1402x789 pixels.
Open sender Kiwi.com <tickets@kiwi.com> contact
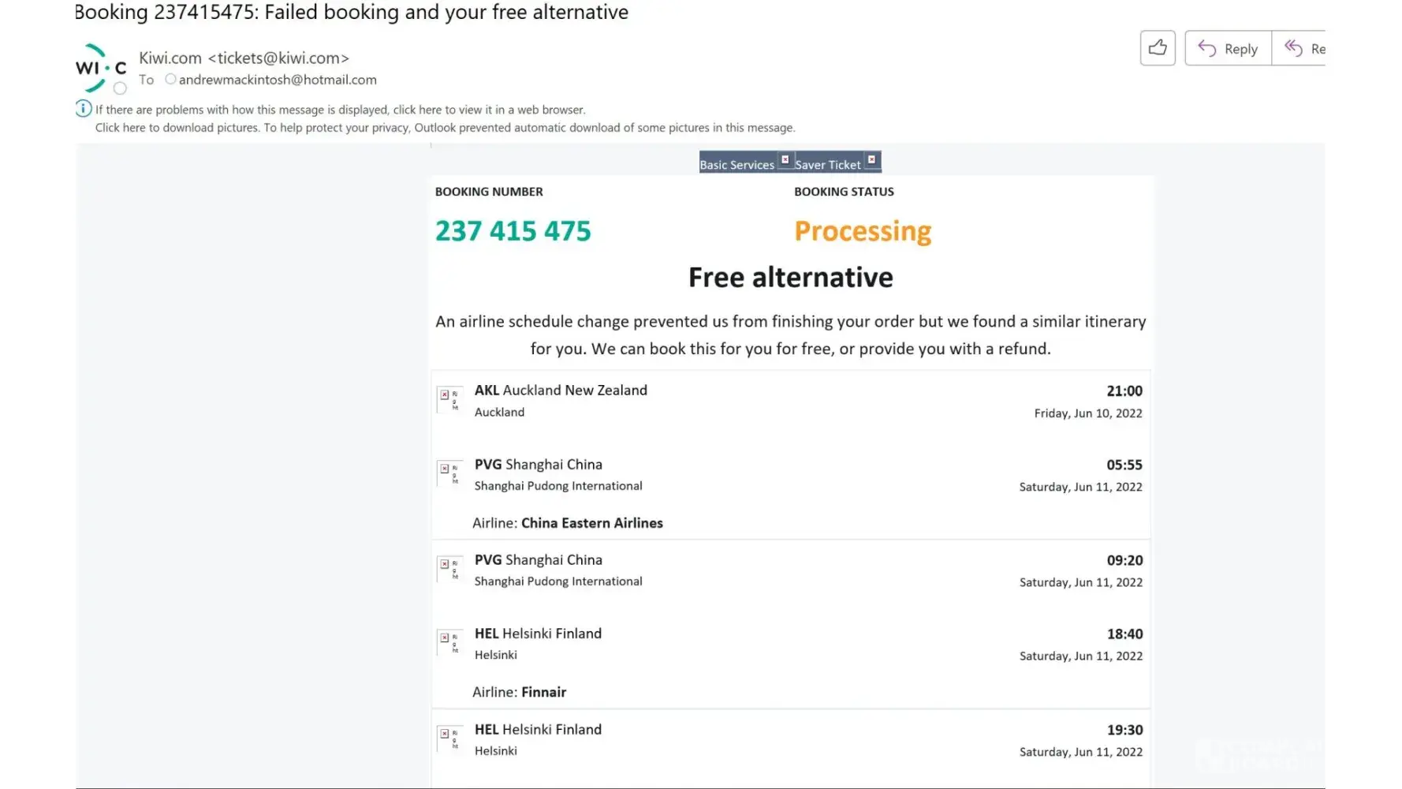coord(244,58)
